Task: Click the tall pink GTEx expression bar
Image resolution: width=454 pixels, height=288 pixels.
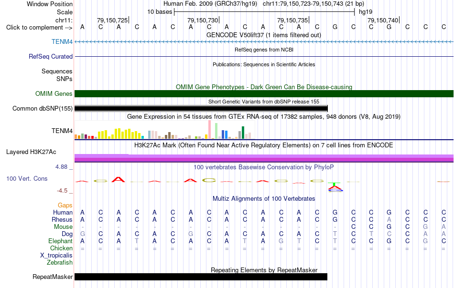Action: 209,129
